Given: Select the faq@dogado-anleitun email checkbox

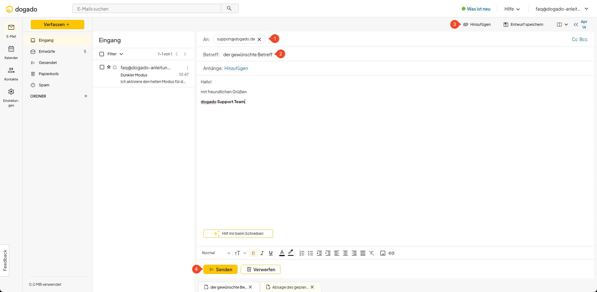Looking at the screenshot, I should coord(102,67).
